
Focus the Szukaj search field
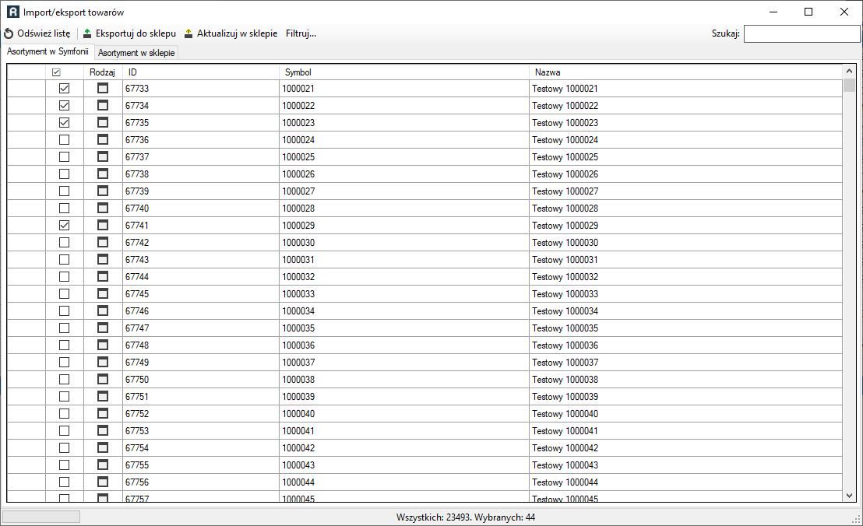[x=801, y=33]
